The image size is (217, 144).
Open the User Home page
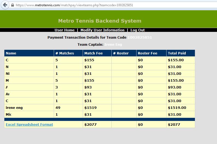coord(64,30)
